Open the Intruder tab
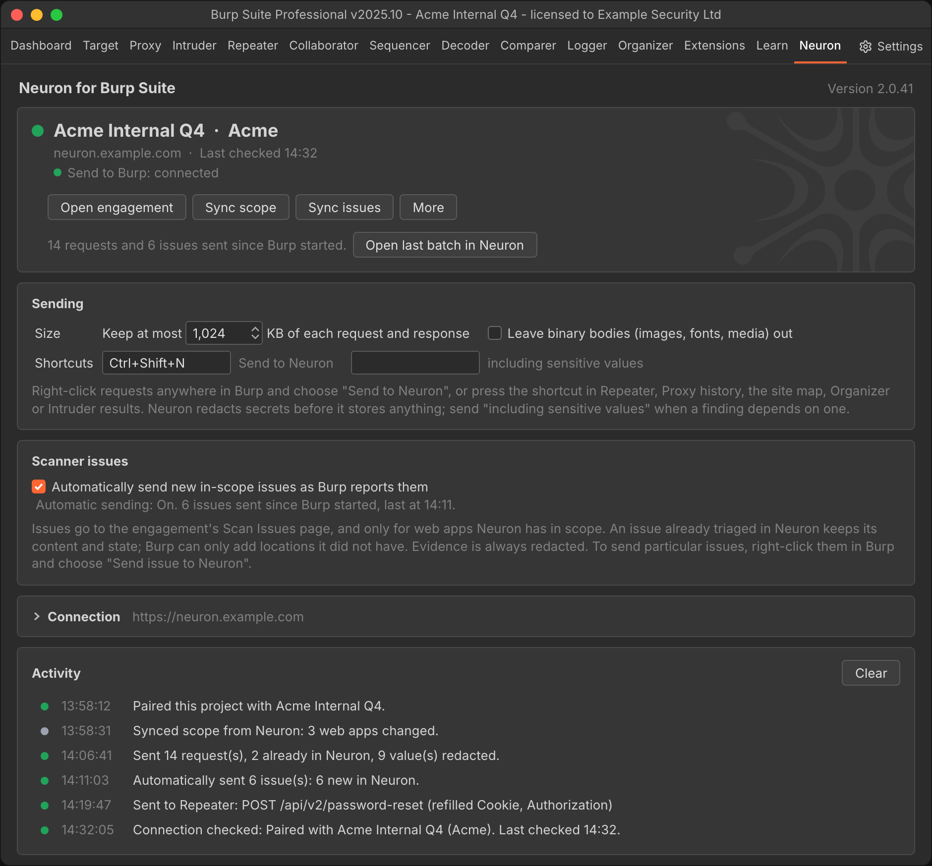932x866 pixels. [194, 46]
